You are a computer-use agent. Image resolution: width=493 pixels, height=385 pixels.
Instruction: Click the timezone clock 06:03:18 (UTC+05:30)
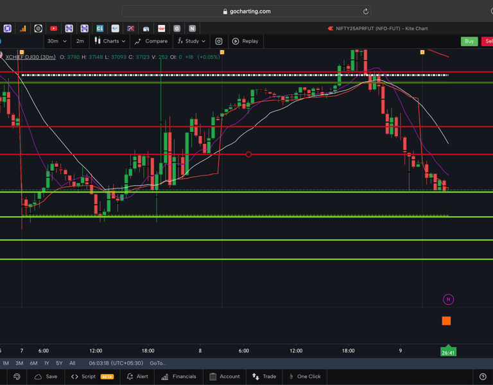[116, 363]
